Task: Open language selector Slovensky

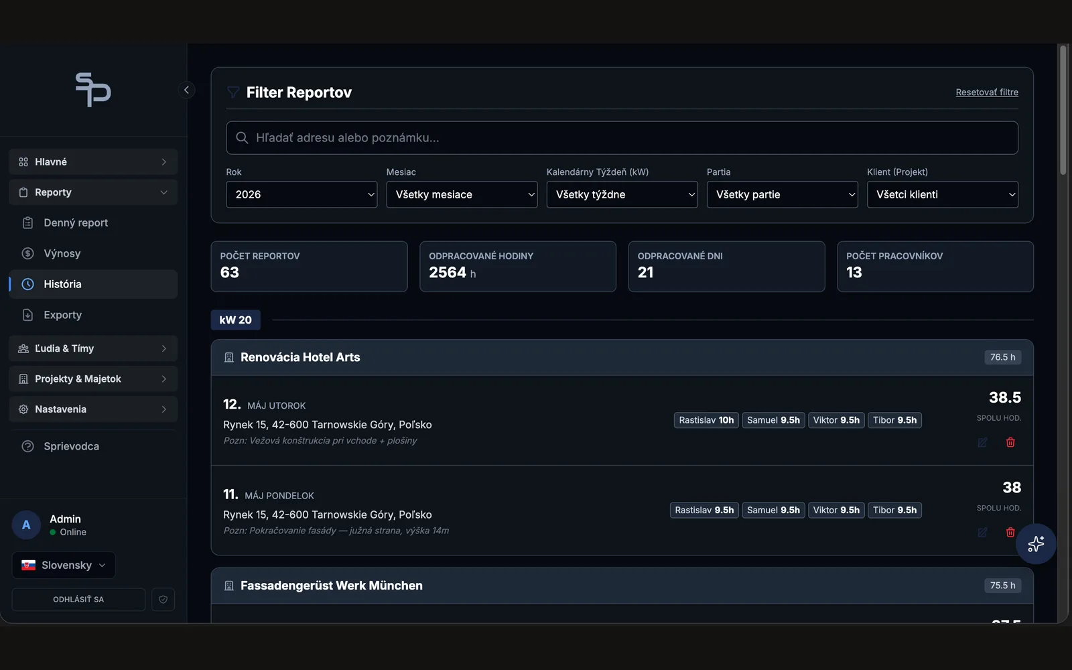Action: 64,565
